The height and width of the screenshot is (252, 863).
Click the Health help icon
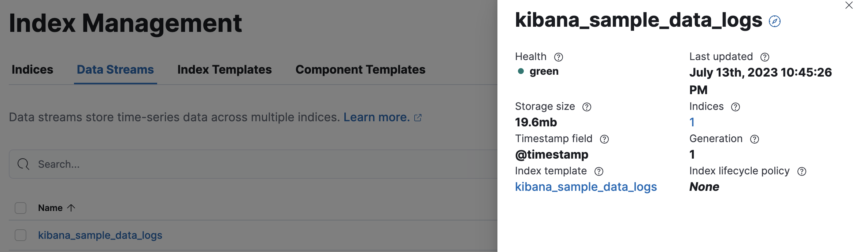pos(558,57)
